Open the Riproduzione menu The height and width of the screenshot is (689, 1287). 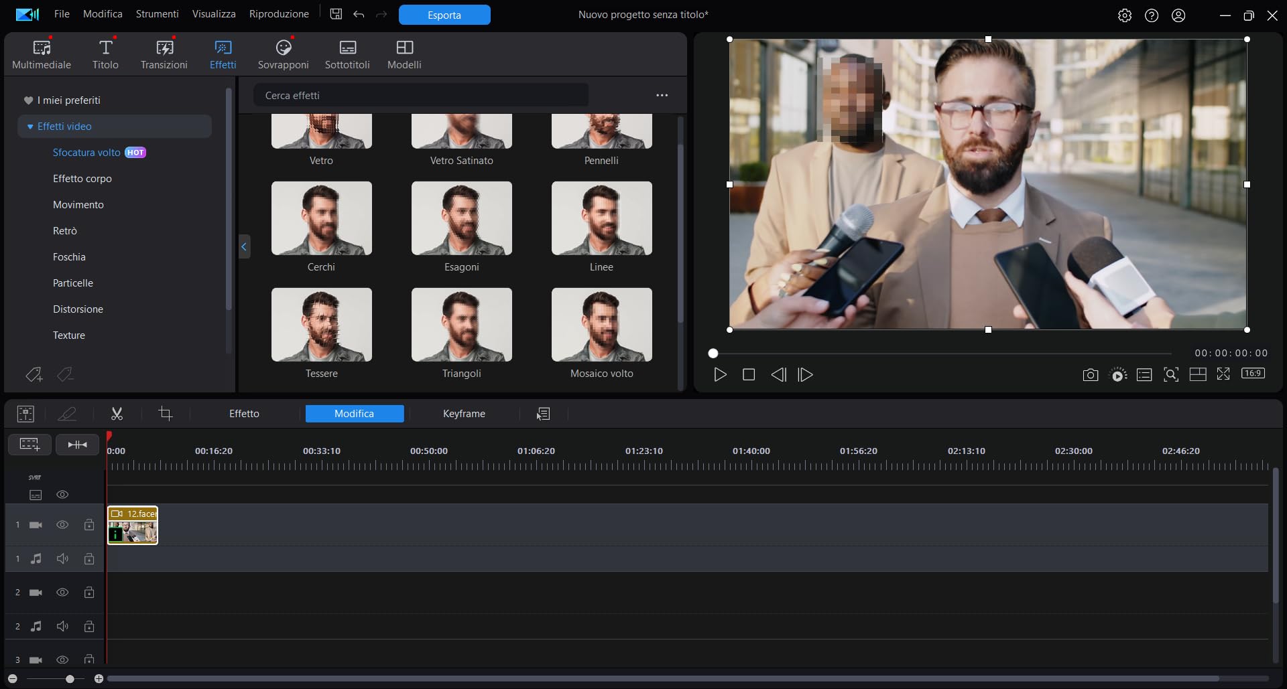click(279, 14)
